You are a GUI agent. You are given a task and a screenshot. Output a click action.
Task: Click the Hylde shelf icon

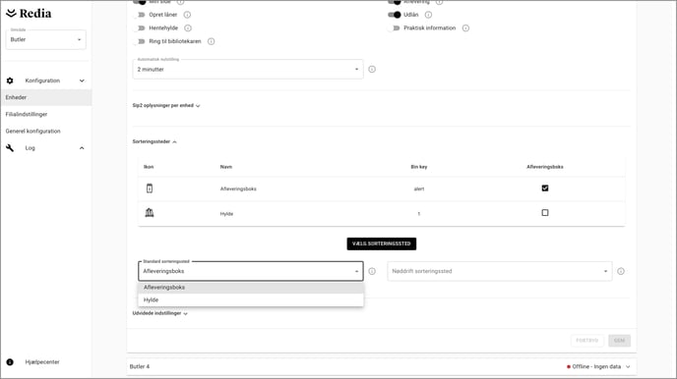[150, 213]
